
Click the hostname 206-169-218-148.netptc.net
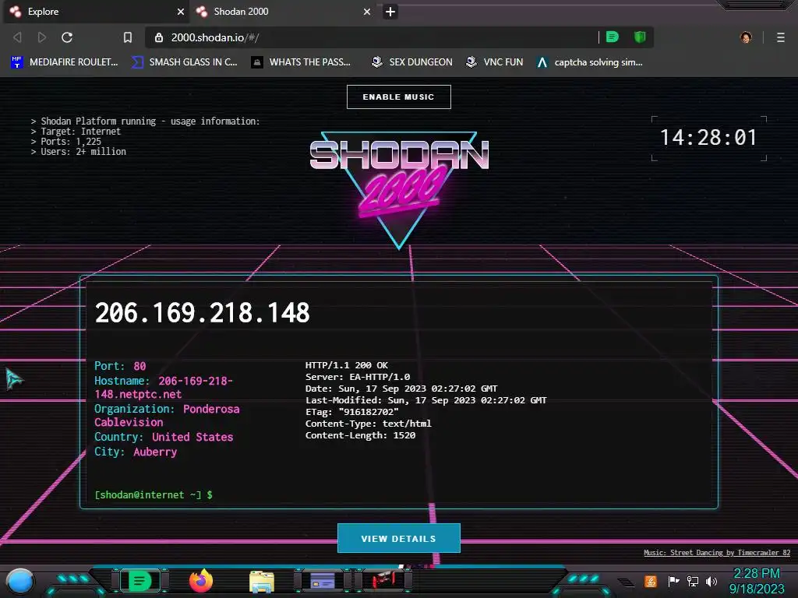(164, 388)
